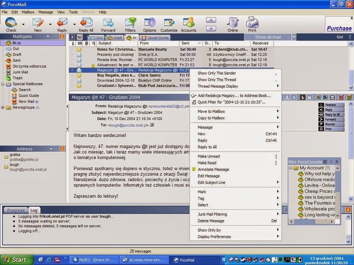Close the Address panel with orange X
Viewport: 354px width, 265px height.
point(62,149)
